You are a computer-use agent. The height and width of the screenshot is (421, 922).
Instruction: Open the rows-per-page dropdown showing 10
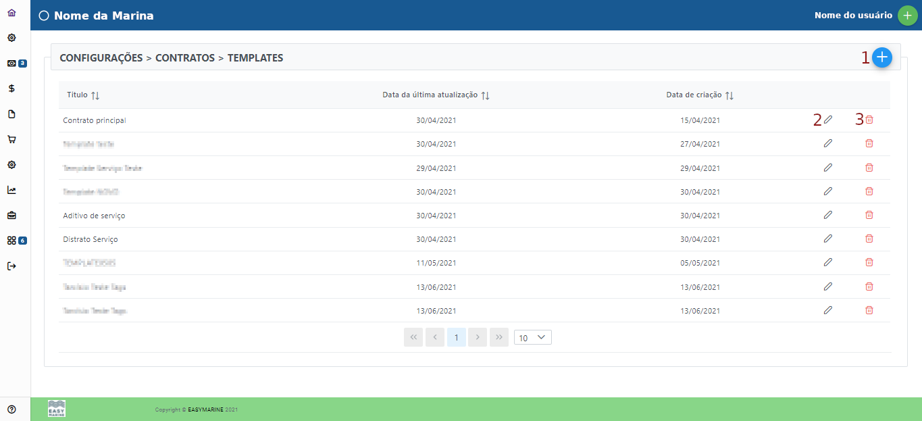coord(532,337)
